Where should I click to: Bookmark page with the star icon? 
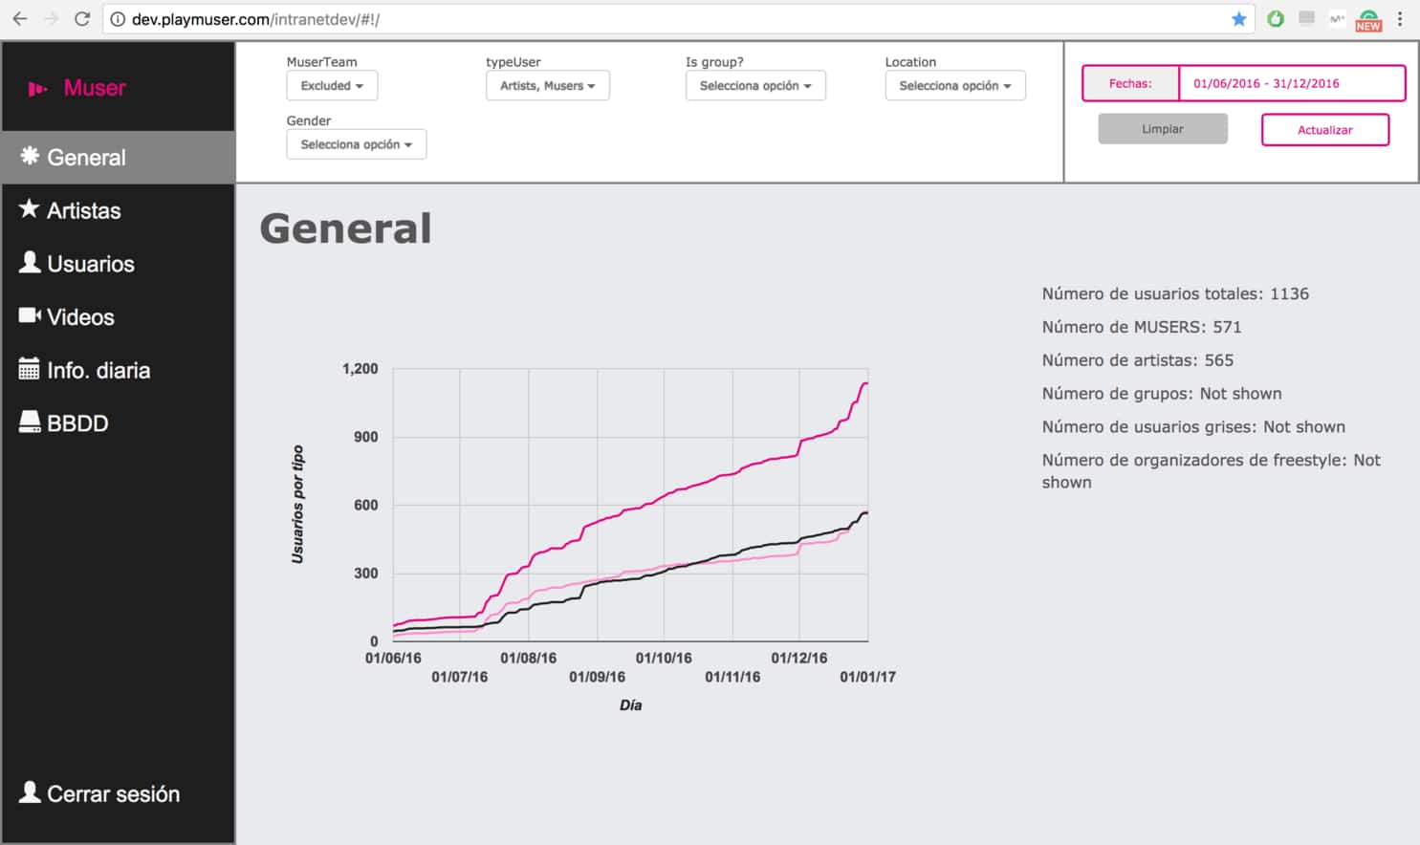coord(1238,19)
